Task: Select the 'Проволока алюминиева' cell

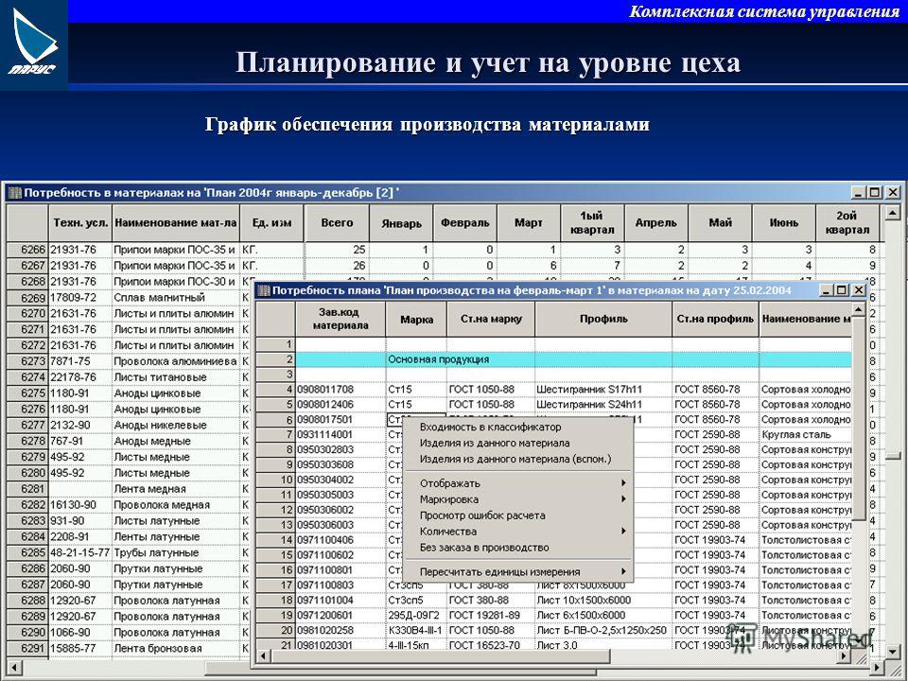Action: coord(176,361)
